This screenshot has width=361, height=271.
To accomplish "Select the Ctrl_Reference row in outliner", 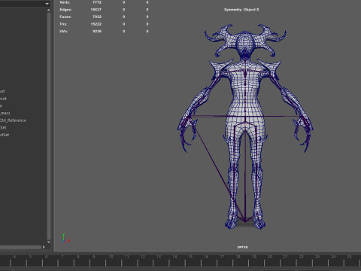I will [x=13, y=120].
